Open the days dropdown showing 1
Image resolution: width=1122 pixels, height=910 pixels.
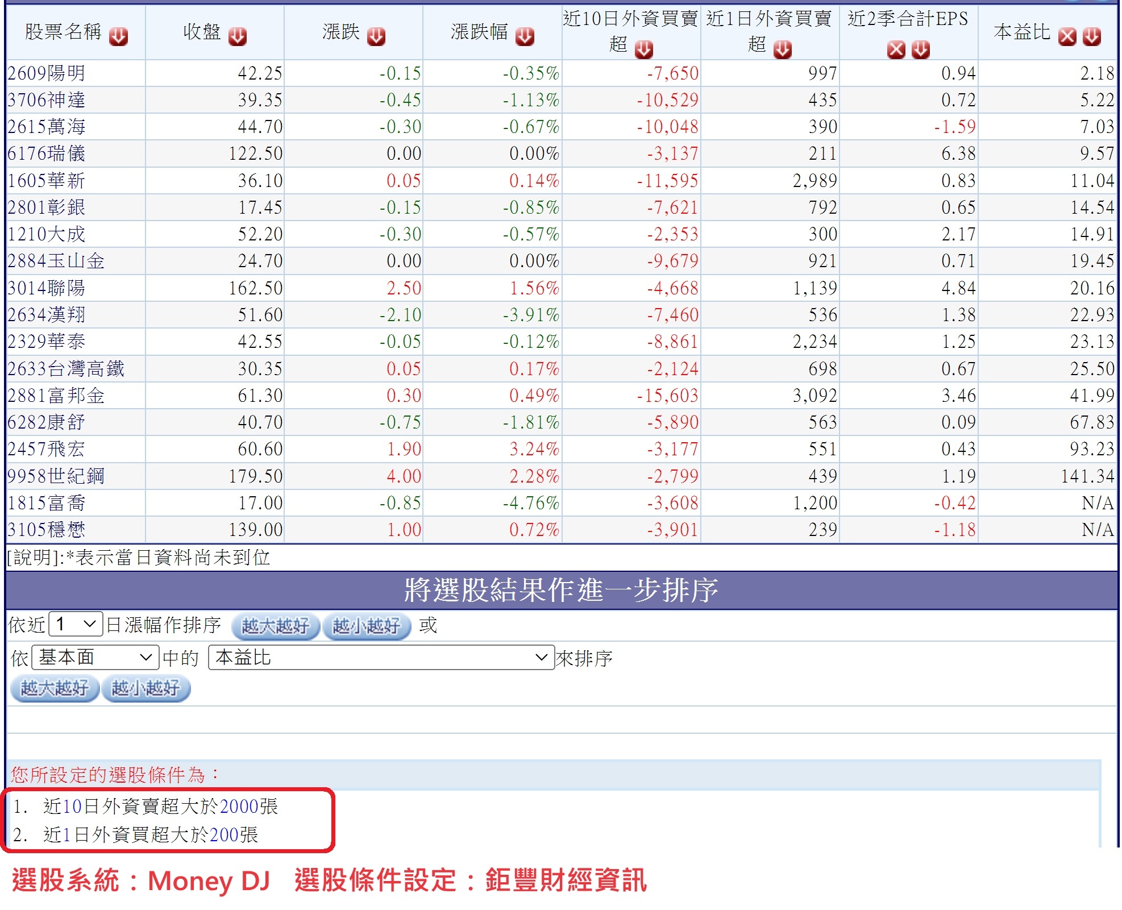click(x=76, y=624)
